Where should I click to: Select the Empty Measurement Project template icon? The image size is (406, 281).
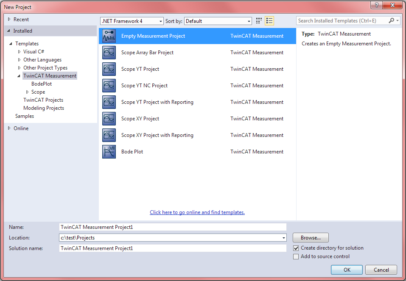click(109, 36)
